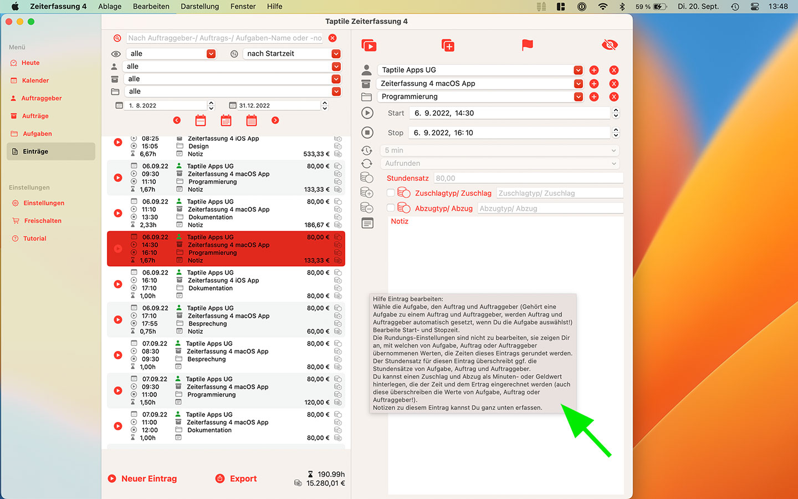Click stepper beside 31.12.2022 end date
This screenshot has width=798, height=499.
pos(325,105)
